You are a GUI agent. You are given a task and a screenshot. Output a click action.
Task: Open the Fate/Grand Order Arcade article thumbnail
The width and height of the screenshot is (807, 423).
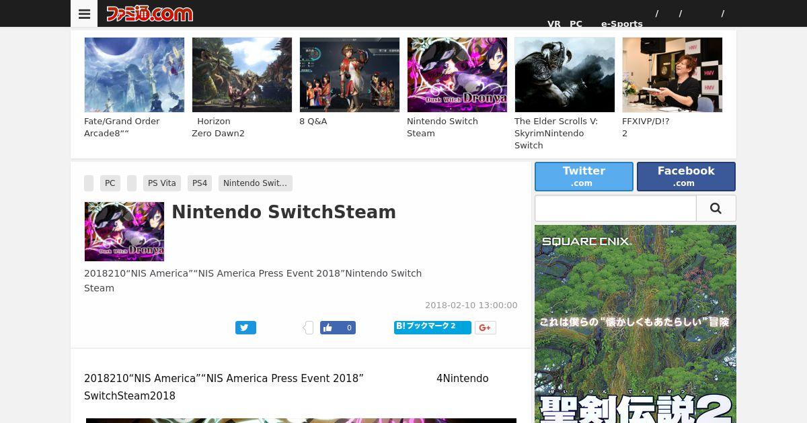(134, 75)
